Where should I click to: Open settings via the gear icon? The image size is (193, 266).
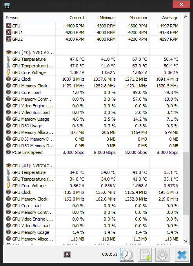[162, 255]
